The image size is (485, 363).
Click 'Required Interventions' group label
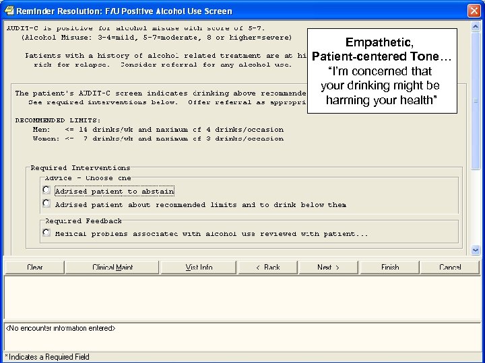(x=80, y=168)
